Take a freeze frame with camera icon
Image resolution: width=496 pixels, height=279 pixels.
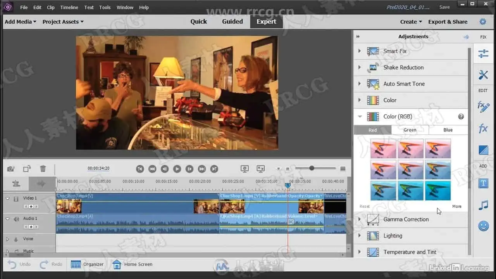(x=11, y=169)
